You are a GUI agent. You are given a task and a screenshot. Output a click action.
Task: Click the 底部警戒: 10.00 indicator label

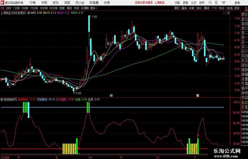(27, 99)
